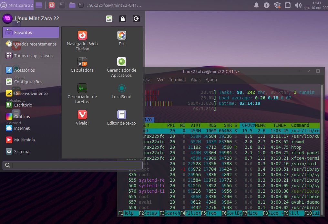The height and width of the screenshot is (224, 328).
Task: Focus the application menu search field
Action: [x=73, y=165]
